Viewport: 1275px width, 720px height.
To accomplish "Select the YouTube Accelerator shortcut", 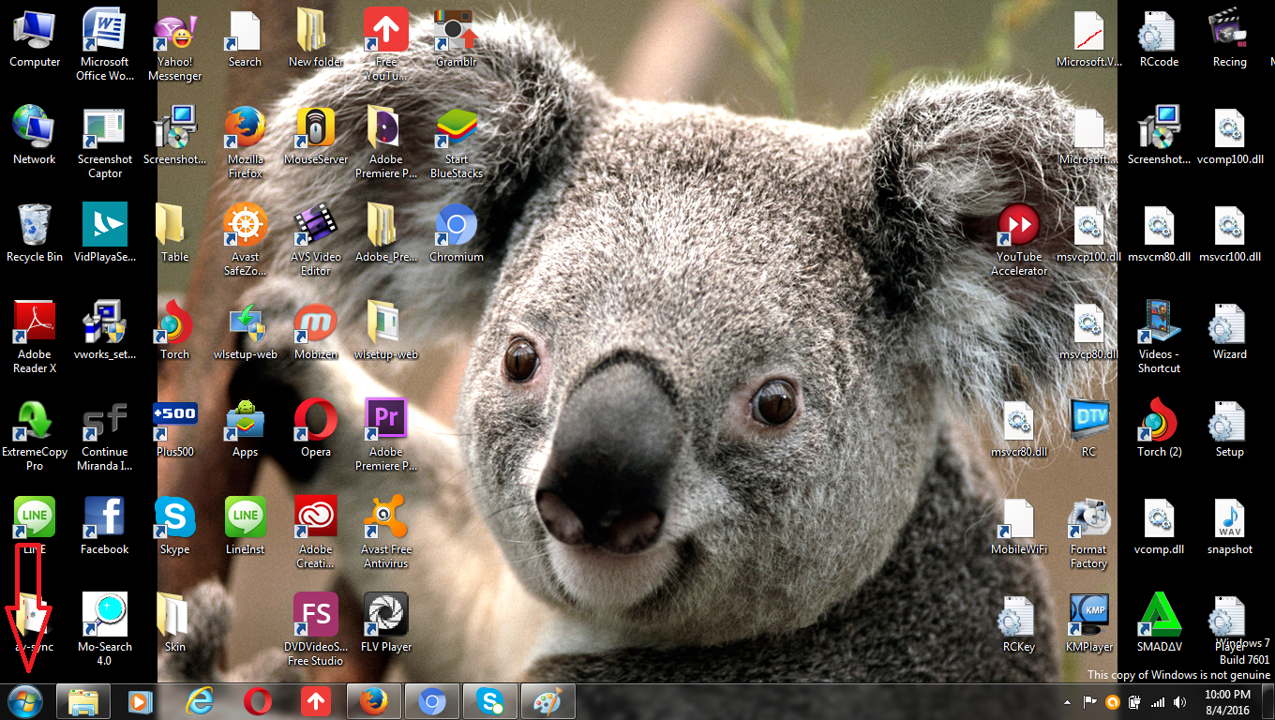I will click(1019, 240).
